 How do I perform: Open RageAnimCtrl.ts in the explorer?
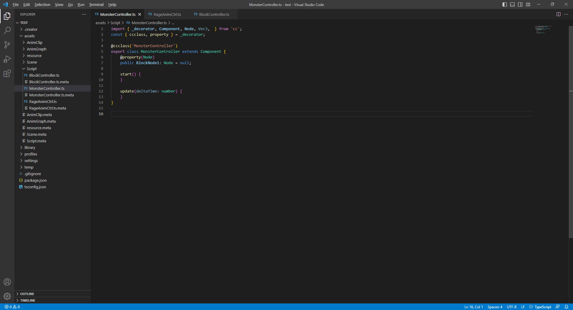point(53,101)
